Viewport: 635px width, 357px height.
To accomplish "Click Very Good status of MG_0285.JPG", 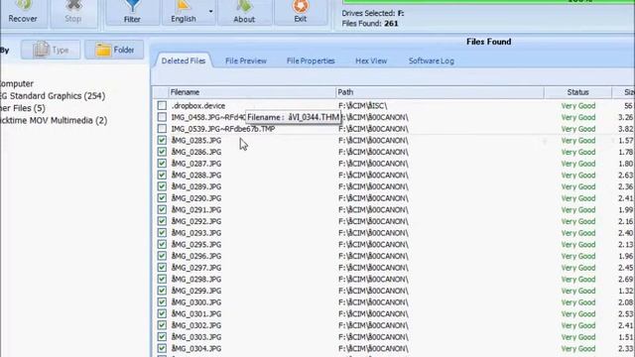I will tap(578, 141).
